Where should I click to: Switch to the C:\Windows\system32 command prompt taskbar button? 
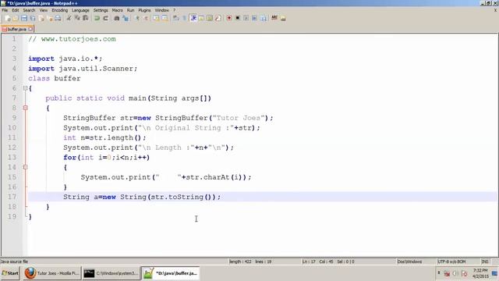coord(111,273)
